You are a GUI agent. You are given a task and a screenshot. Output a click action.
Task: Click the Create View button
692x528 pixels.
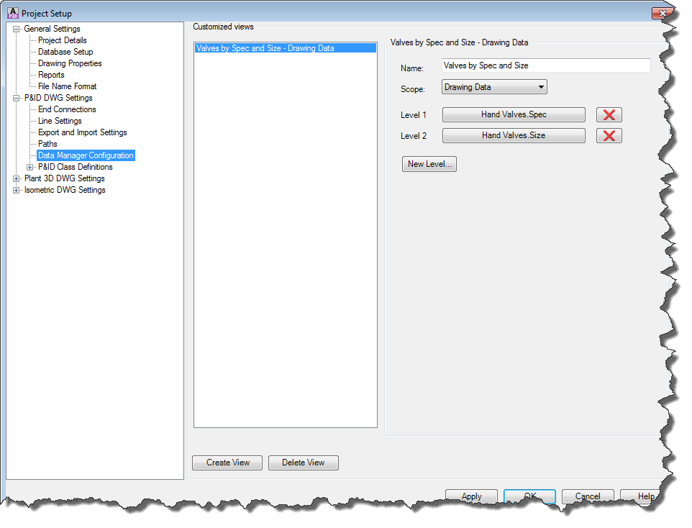(x=228, y=463)
